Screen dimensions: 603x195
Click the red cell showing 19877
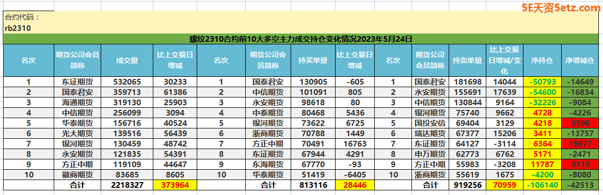[x=580, y=143]
